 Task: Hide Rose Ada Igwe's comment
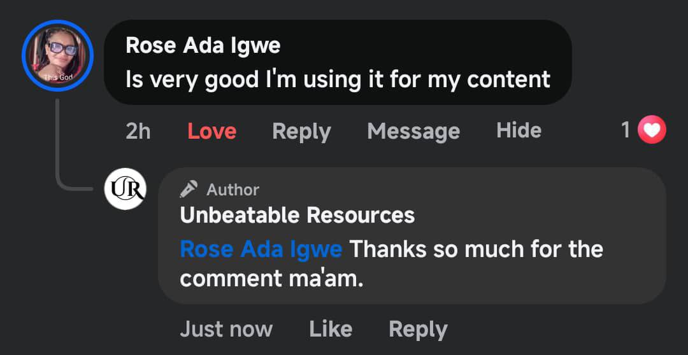(519, 130)
